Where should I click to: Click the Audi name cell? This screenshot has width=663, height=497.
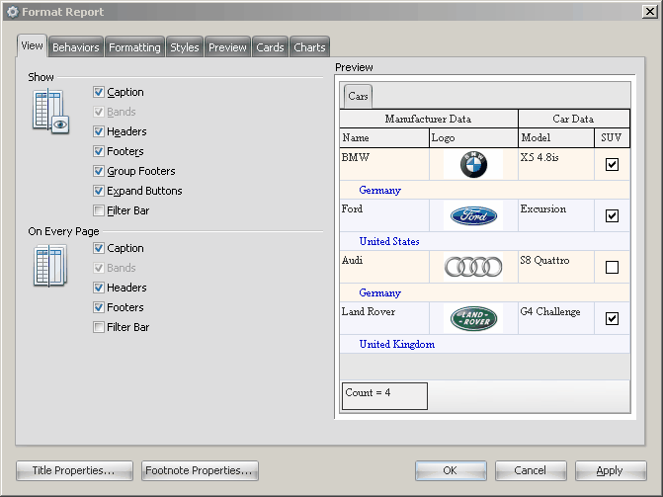[x=384, y=267]
